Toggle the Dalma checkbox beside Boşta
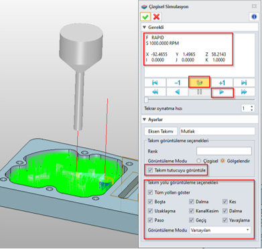Screen dimensions: 262x249 click(192, 201)
